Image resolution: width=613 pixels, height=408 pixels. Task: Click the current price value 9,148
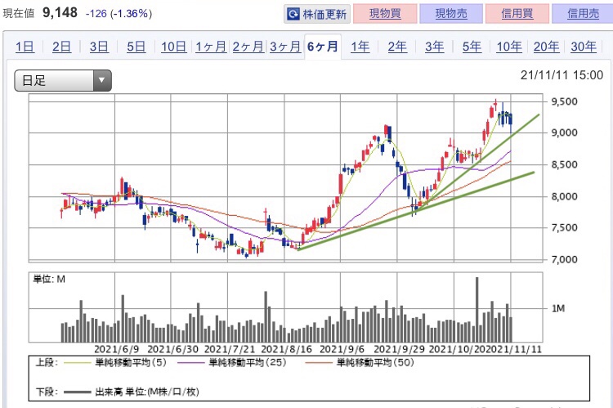pos(60,12)
